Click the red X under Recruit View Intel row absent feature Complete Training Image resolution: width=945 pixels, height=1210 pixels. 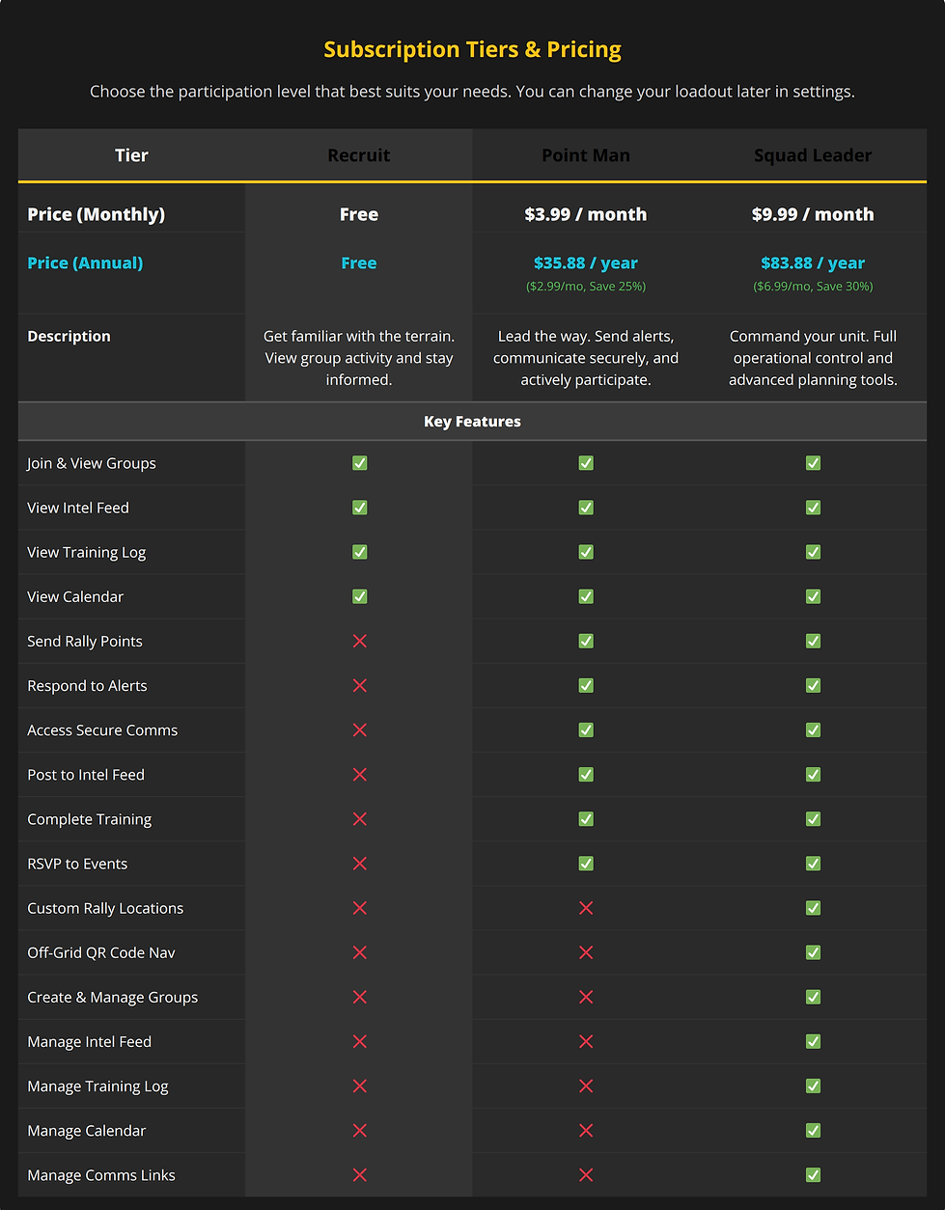(359, 819)
